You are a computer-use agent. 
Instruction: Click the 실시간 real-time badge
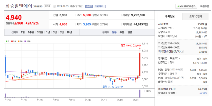pyautogui.click(x=89, y=6)
